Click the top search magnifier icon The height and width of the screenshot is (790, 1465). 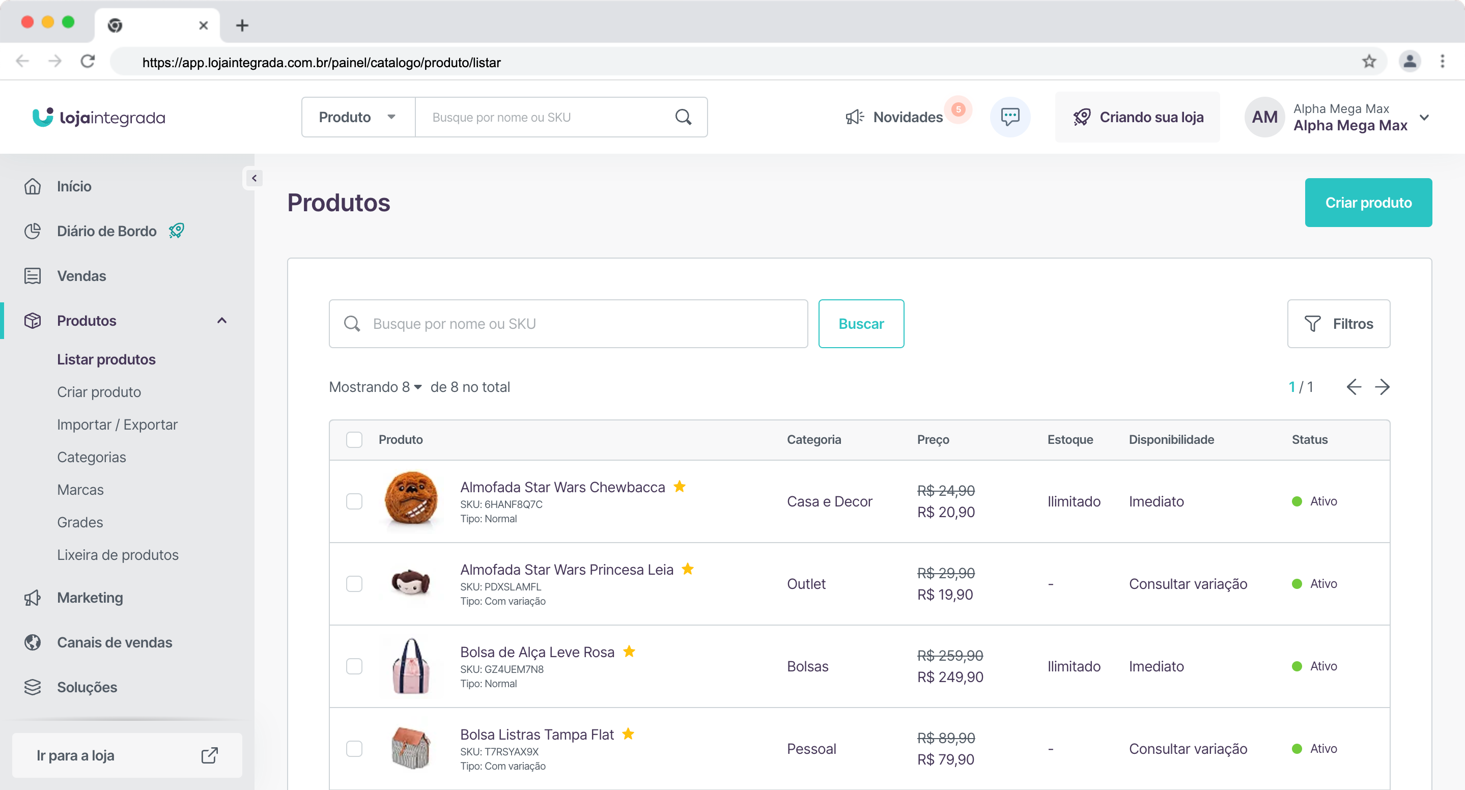coord(683,117)
